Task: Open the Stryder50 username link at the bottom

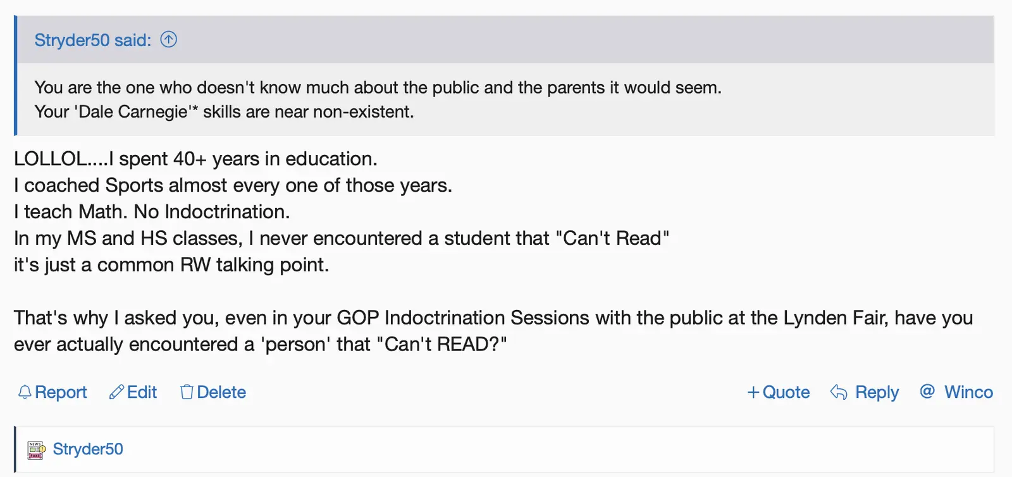Action: [x=88, y=449]
